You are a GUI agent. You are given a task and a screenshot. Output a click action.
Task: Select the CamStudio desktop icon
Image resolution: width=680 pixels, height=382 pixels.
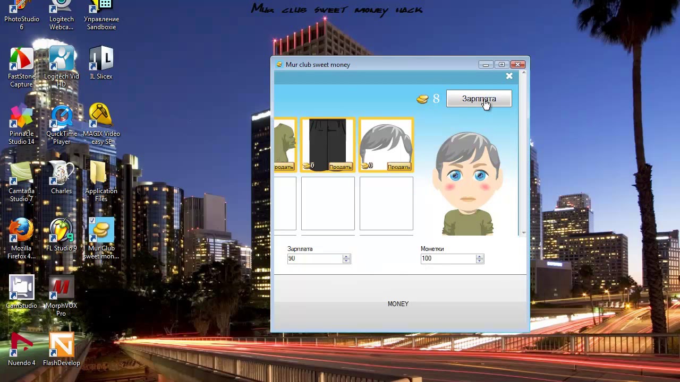click(x=22, y=292)
